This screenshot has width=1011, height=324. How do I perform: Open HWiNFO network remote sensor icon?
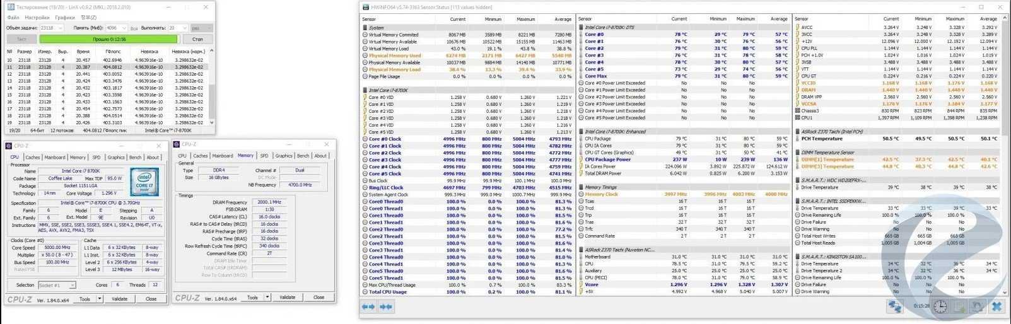coord(895,306)
